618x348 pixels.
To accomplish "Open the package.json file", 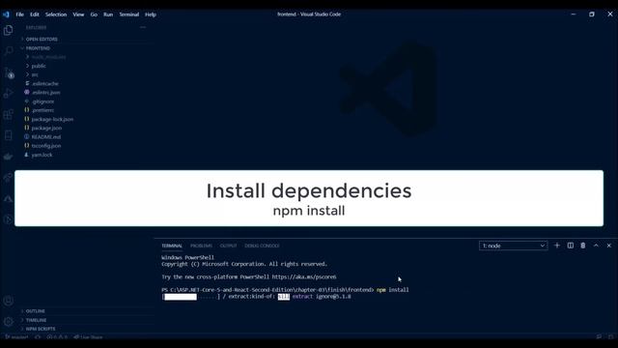I will [46, 128].
